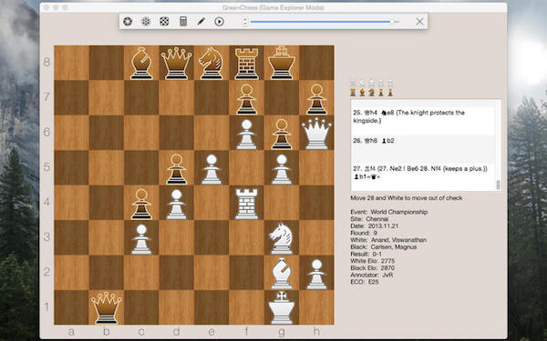Click the dice icon in the toolbar
The image size is (547, 341).
point(164,22)
